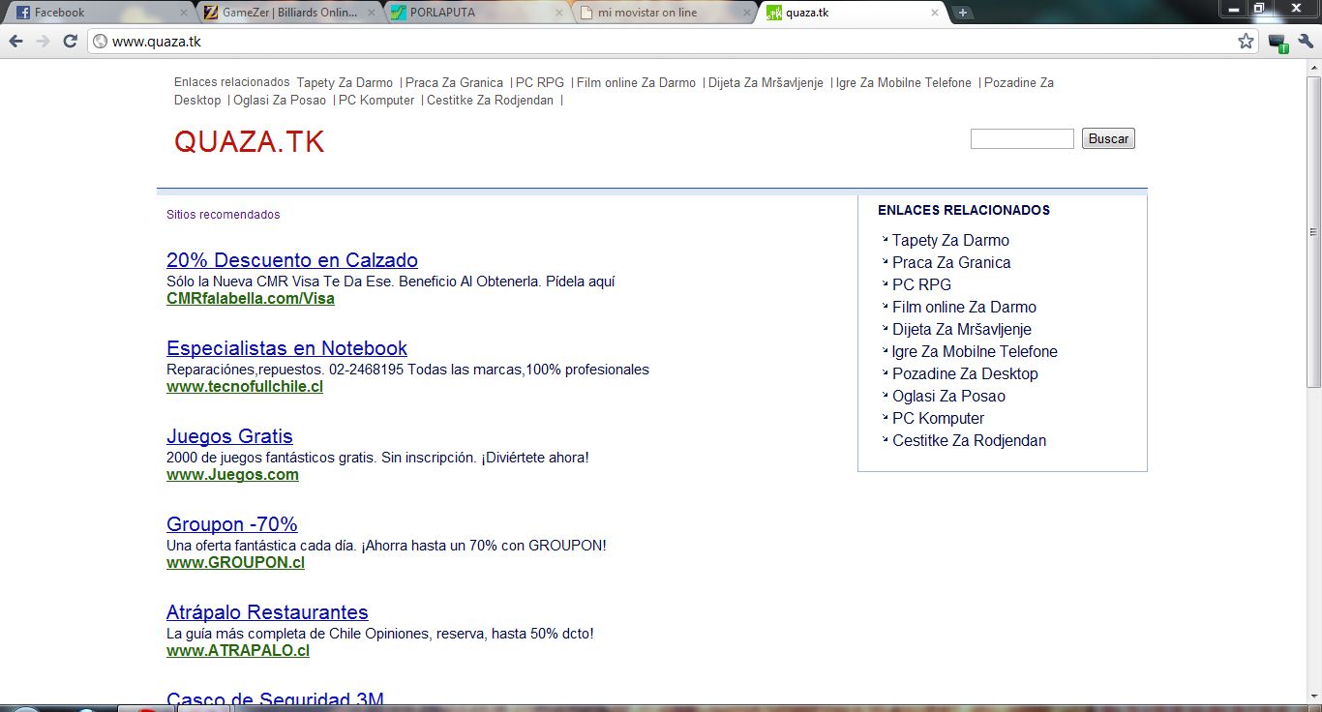1322x712 pixels.
Task: Open PC RPG in sidebar list
Action: pyautogui.click(x=921, y=285)
